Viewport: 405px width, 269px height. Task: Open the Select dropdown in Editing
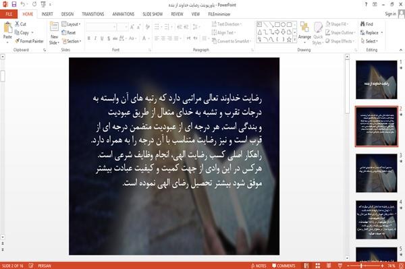[x=369, y=41]
